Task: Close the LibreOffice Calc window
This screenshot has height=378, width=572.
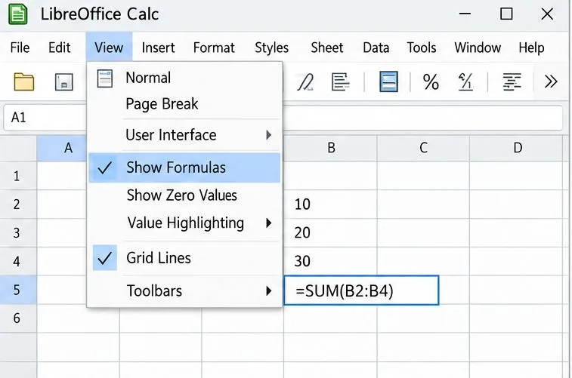Action: 547,14
